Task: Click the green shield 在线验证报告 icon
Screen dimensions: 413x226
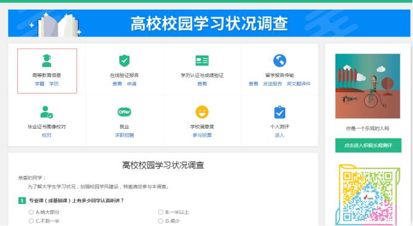Action: tap(124, 61)
